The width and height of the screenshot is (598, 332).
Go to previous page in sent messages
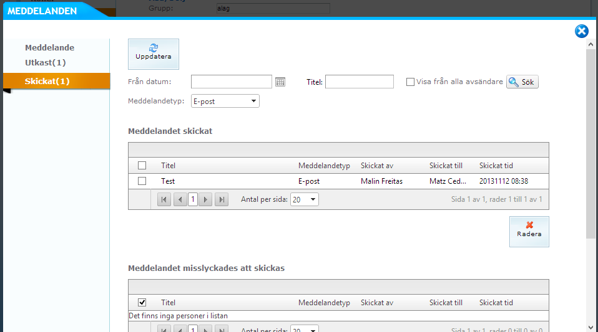[180, 199]
